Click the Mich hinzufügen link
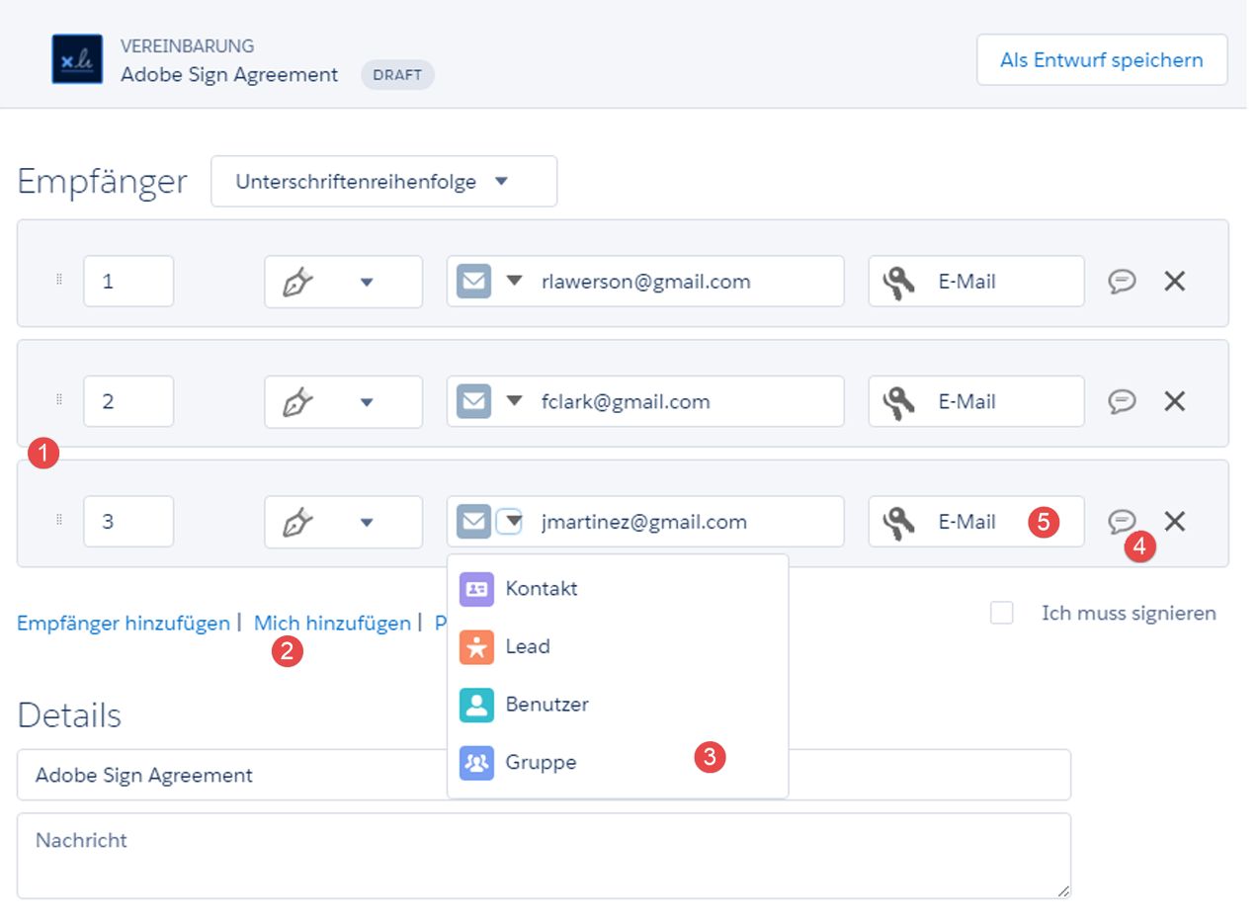The image size is (1259, 922). [332, 624]
